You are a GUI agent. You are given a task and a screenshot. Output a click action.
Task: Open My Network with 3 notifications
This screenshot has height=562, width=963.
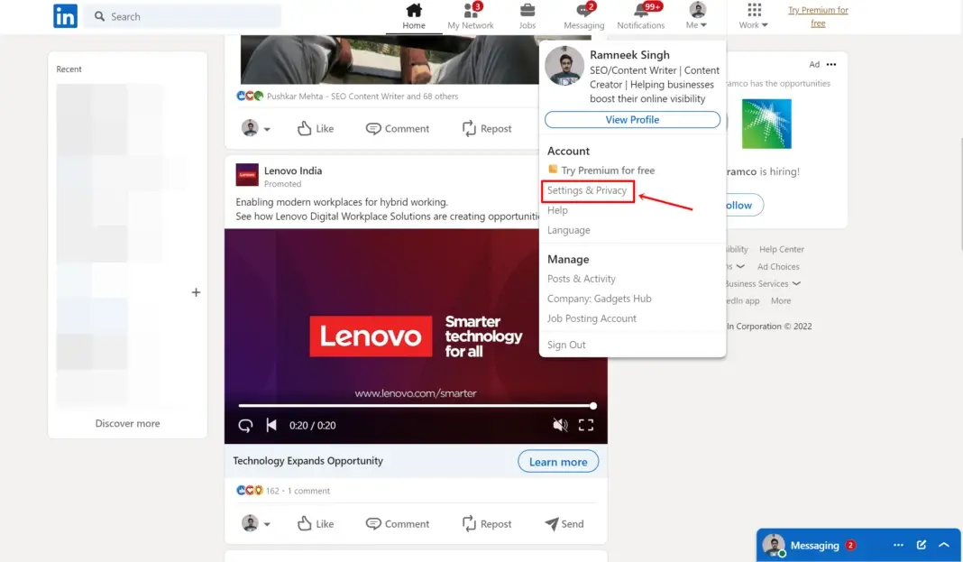(471, 16)
